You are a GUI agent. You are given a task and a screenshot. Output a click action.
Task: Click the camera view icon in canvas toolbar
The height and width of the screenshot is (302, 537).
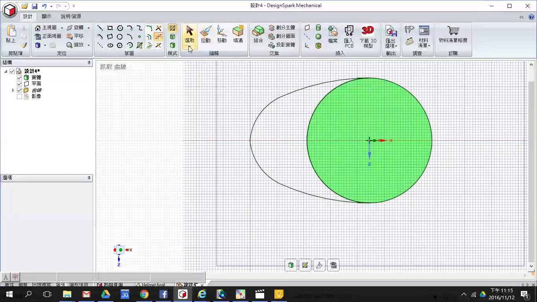point(333,265)
